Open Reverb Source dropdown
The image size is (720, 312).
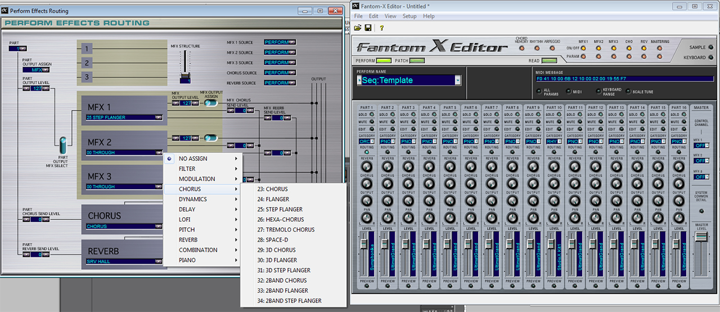(x=292, y=82)
